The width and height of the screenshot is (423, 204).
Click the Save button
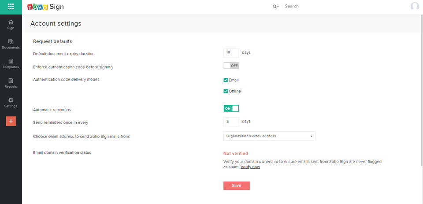point(237,185)
